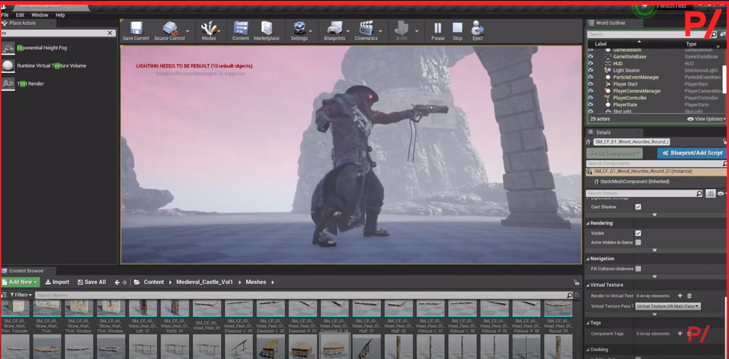Screen dimensions: 729x359
Task: Click the Import button
Action: click(x=56, y=282)
